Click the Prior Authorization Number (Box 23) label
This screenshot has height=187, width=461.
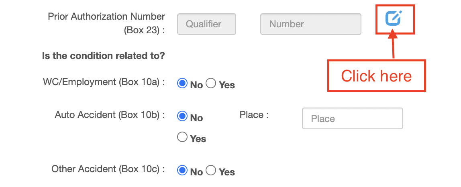coord(106,24)
